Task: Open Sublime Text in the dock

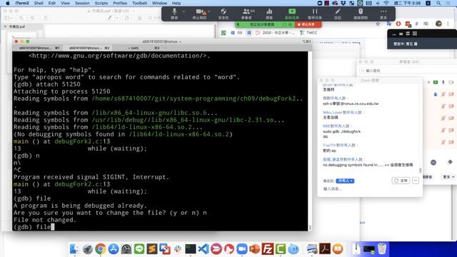Action: (x=152, y=249)
